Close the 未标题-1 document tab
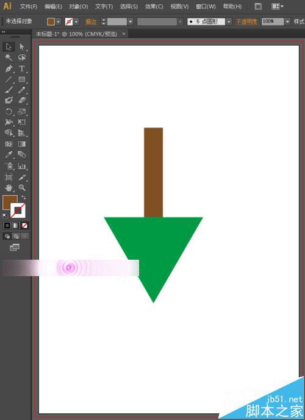The width and height of the screenshot is (305, 420). coord(124,34)
